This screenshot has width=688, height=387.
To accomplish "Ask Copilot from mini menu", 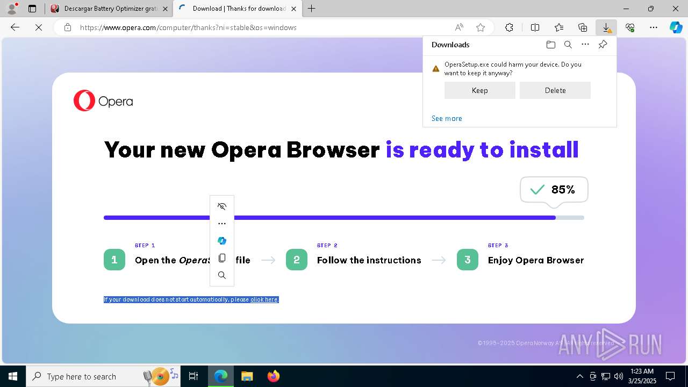I will [x=222, y=241].
